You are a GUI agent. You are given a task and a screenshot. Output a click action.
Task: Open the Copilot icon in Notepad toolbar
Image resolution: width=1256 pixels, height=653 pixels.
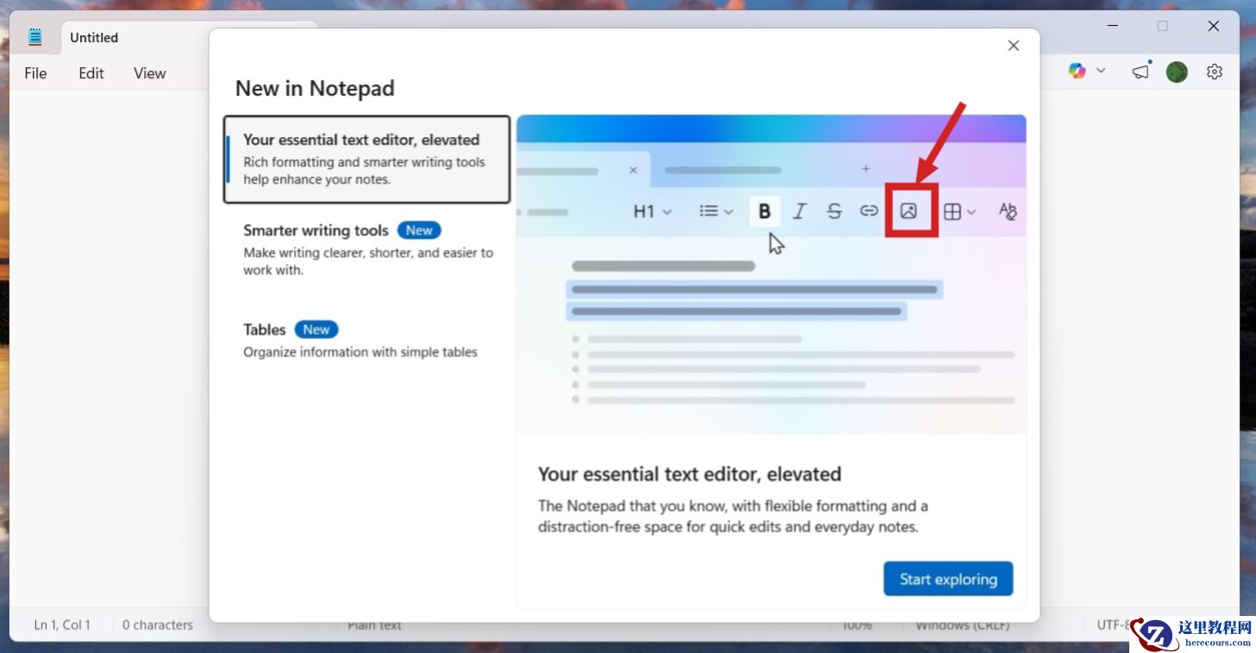pos(1077,72)
